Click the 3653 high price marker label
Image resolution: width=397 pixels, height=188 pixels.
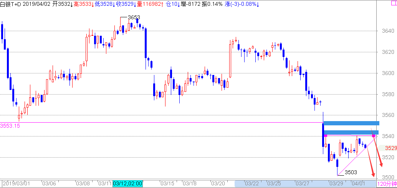[134, 17]
